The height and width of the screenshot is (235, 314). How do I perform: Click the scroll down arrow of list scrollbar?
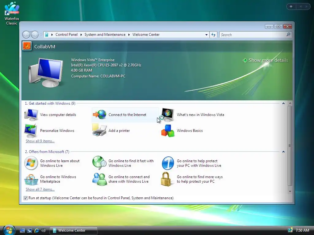click(x=290, y=192)
